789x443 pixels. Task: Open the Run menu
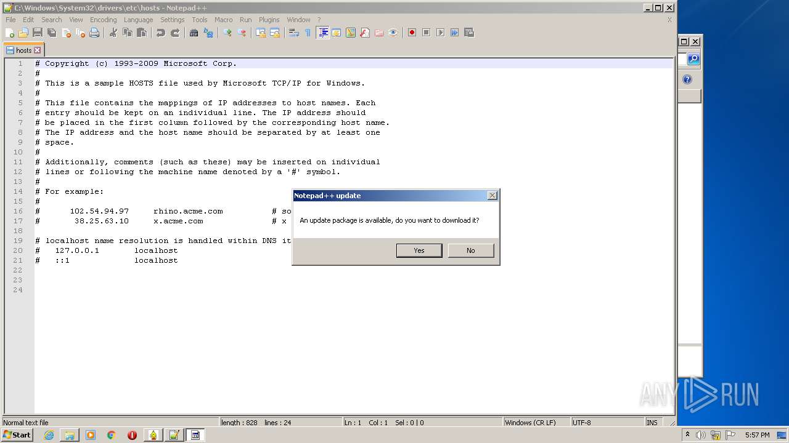point(246,20)
